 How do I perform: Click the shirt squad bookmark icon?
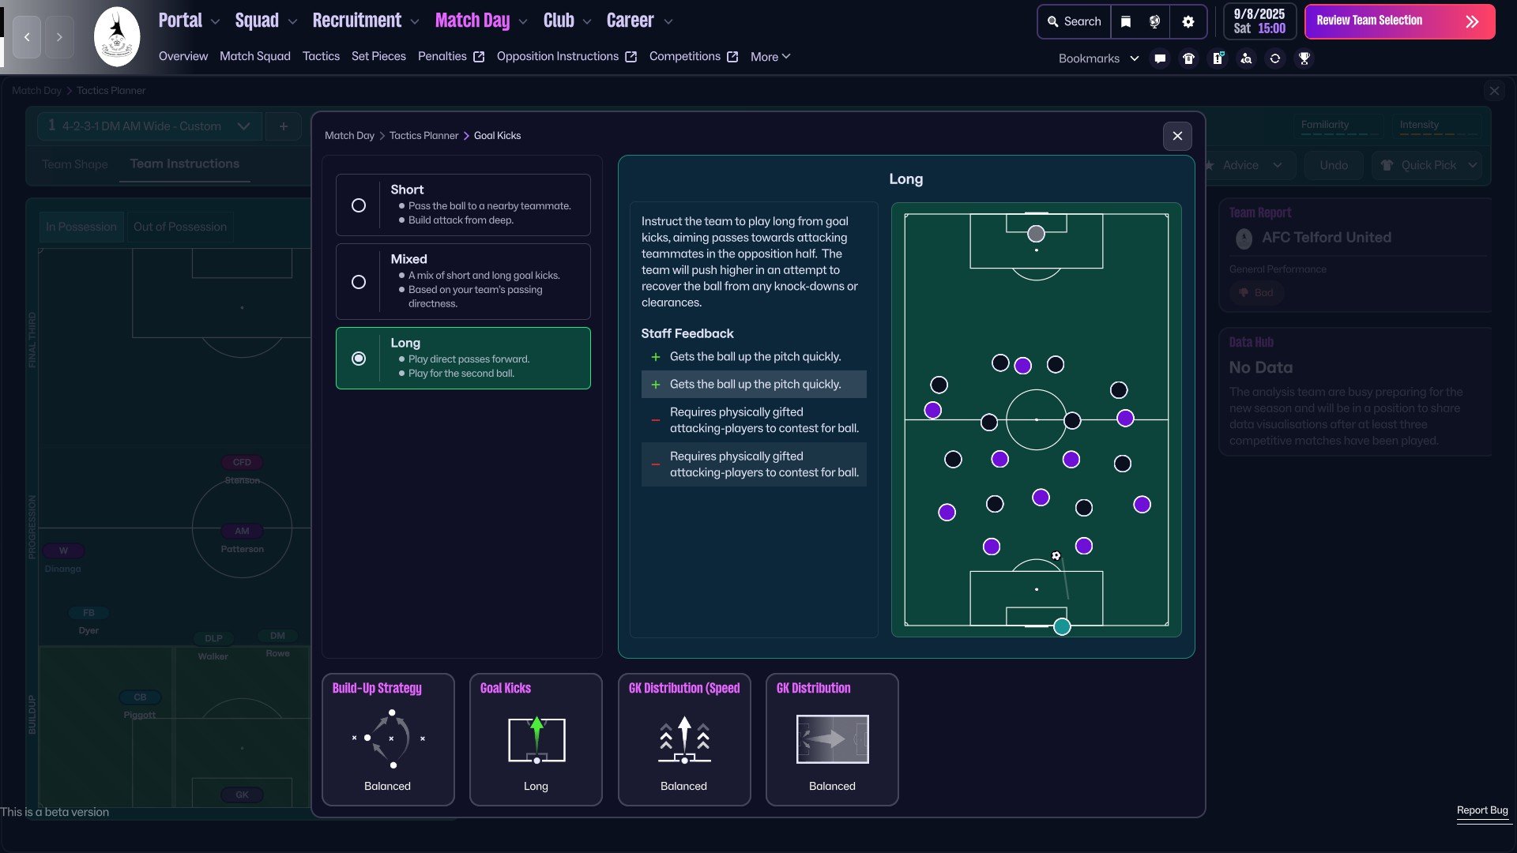click(x=1188, y=58)
